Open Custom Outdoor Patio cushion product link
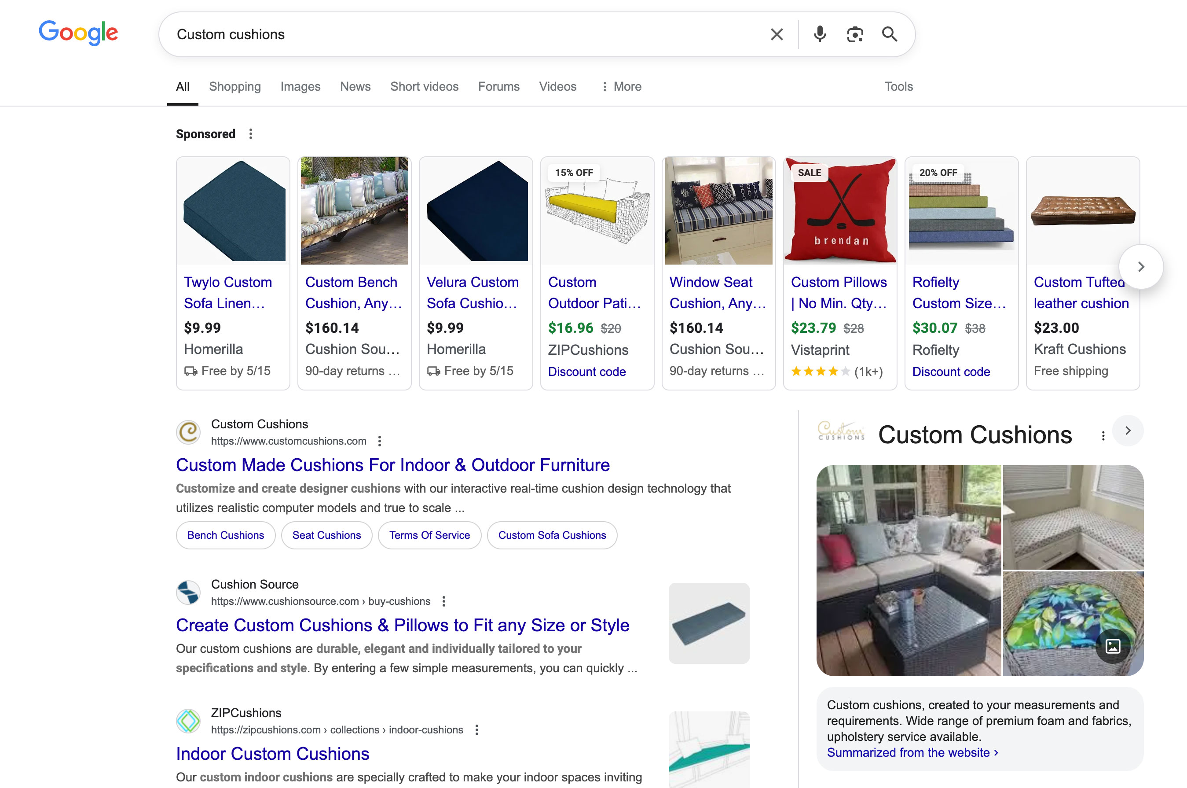Image resolution: width=1187 pixels, height=788 pixels. click(x=594, y=292)
